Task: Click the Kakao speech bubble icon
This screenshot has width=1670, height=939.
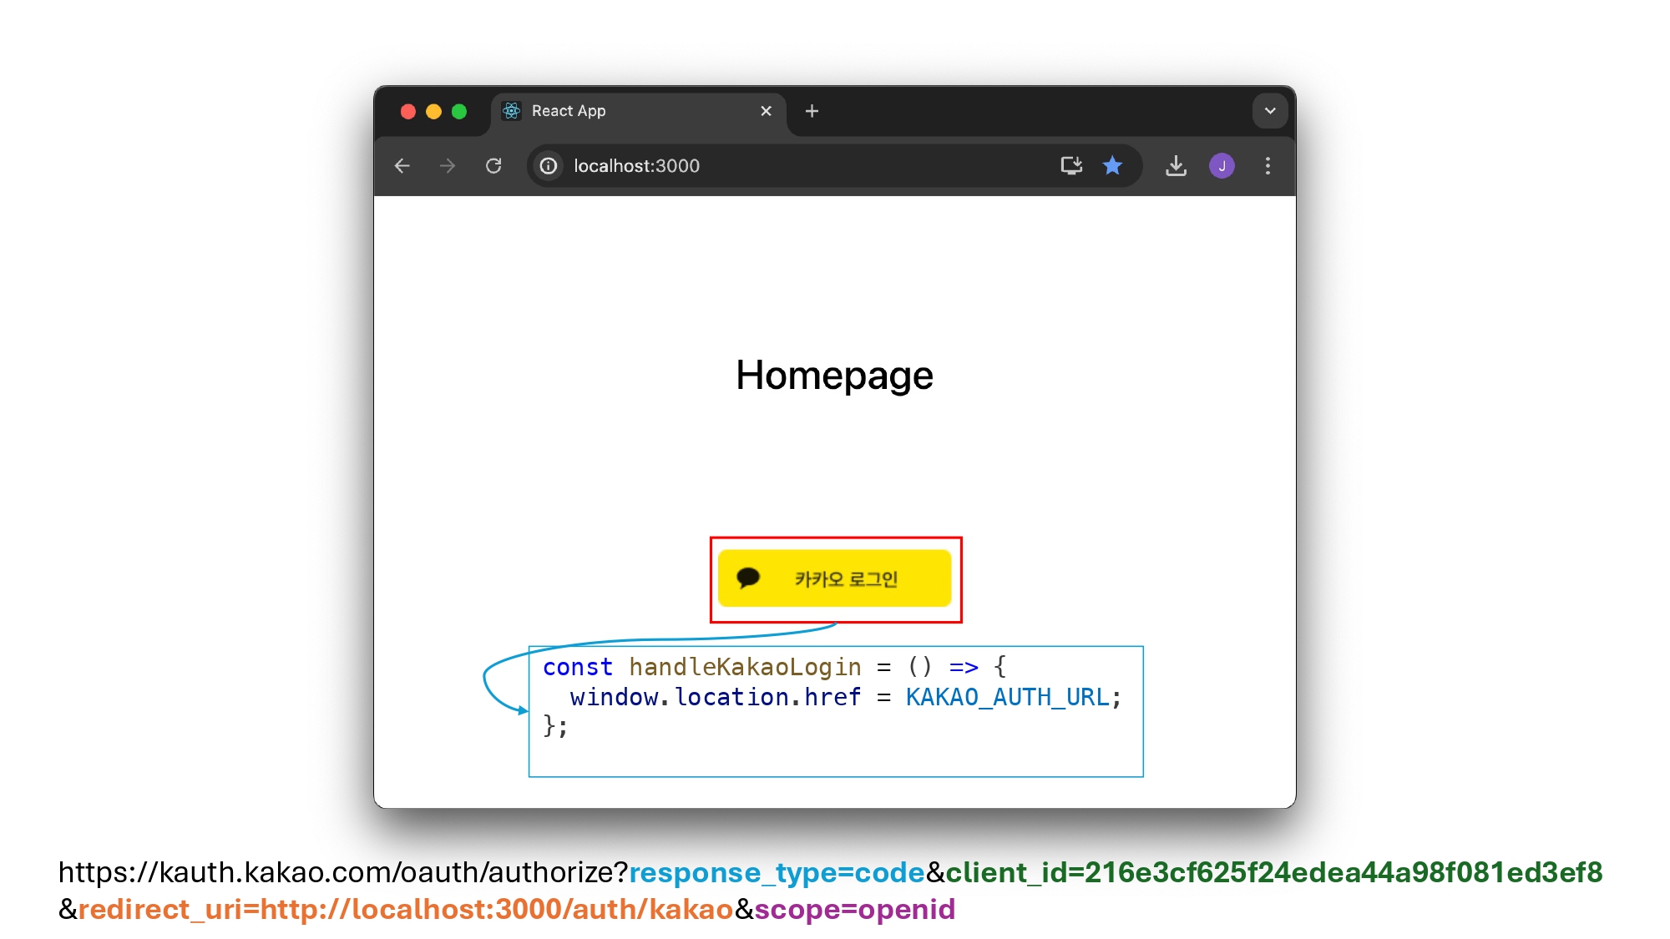Action: coord(748,578)
